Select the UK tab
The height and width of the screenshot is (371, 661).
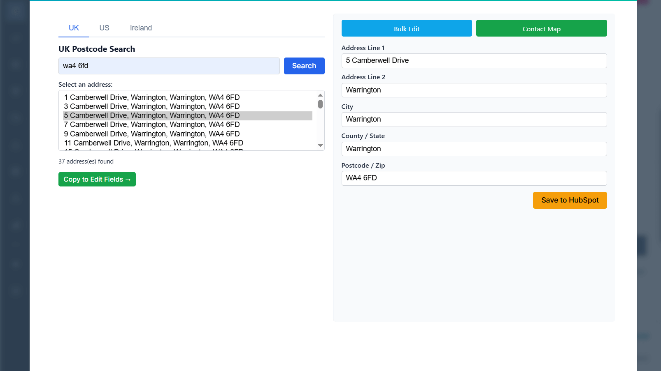pyautogui.click(x=73, y=28)
